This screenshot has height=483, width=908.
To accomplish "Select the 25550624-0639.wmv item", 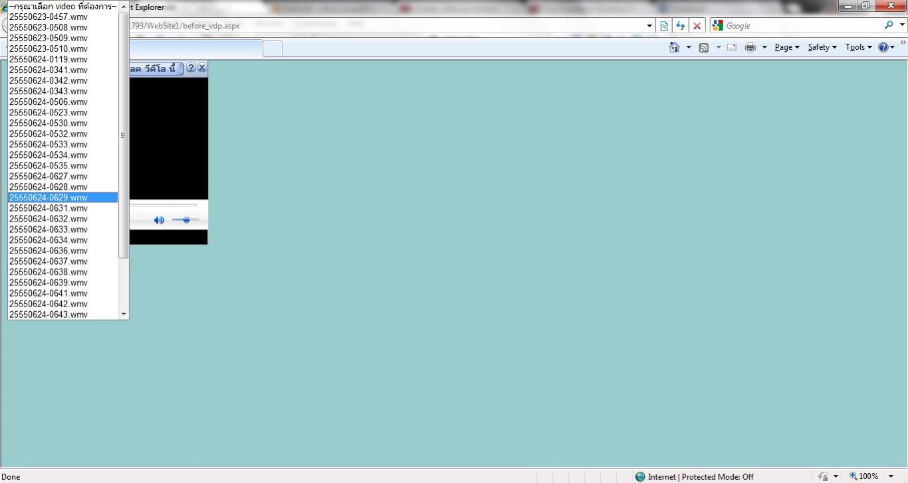I will click(x=63, y=282).
